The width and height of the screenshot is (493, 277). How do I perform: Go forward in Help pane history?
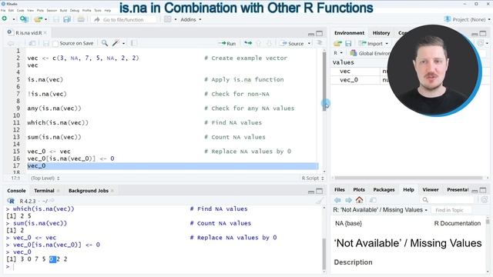coord(348,200)
